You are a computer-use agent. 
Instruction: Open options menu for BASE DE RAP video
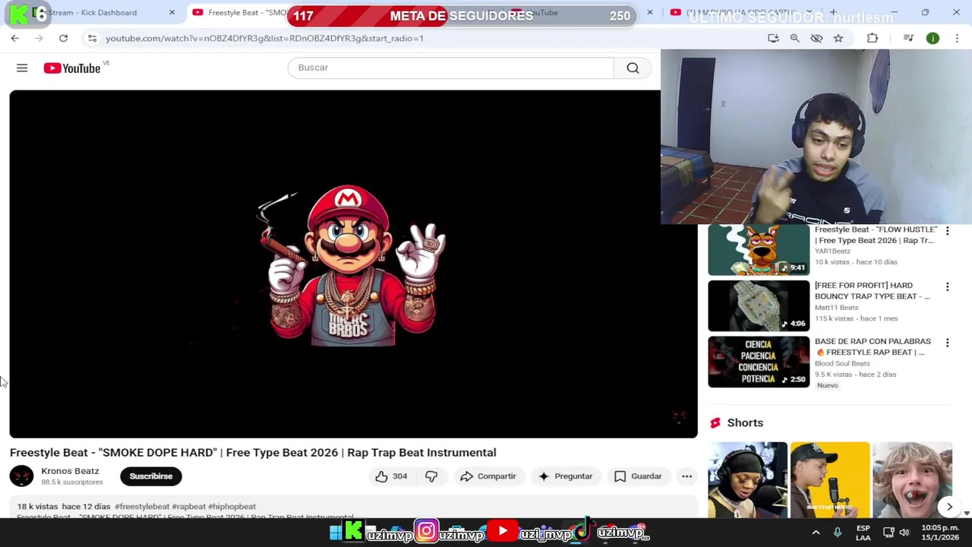[x=947, y=343]
